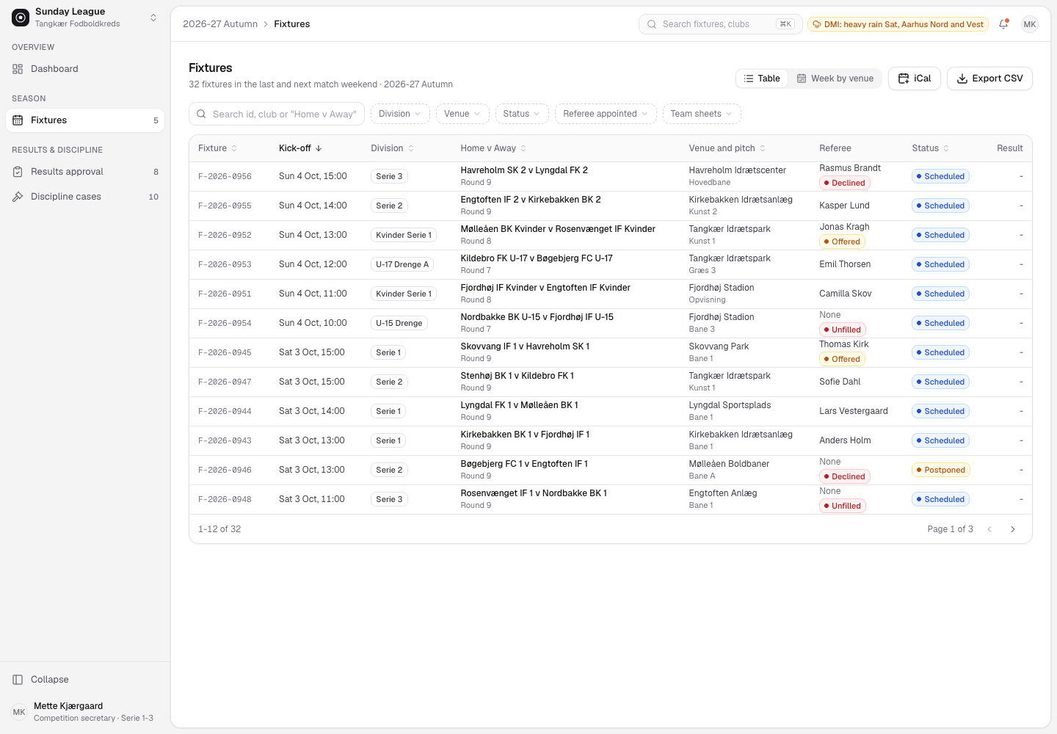Click Scheduled status for F-2026-0955
The width and height of the screenshot is (1057, 734).
[x=940, y=206]
